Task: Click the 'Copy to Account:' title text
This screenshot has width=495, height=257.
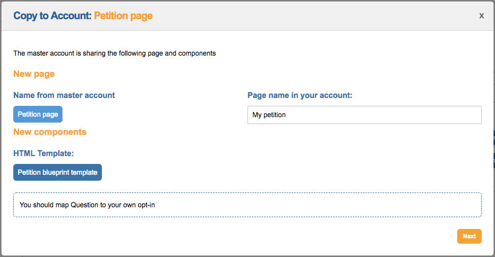Action: click(x=52, y=16)
